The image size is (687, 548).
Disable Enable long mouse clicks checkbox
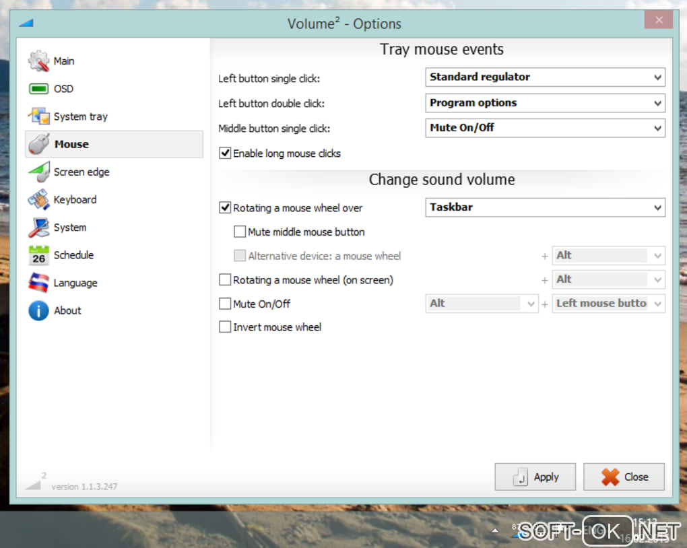225,153
